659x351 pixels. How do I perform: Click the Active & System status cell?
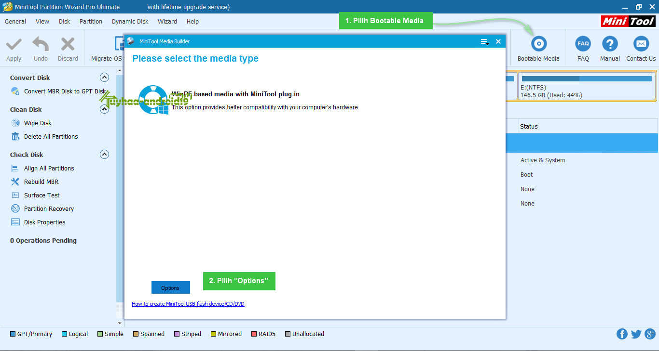543,160
